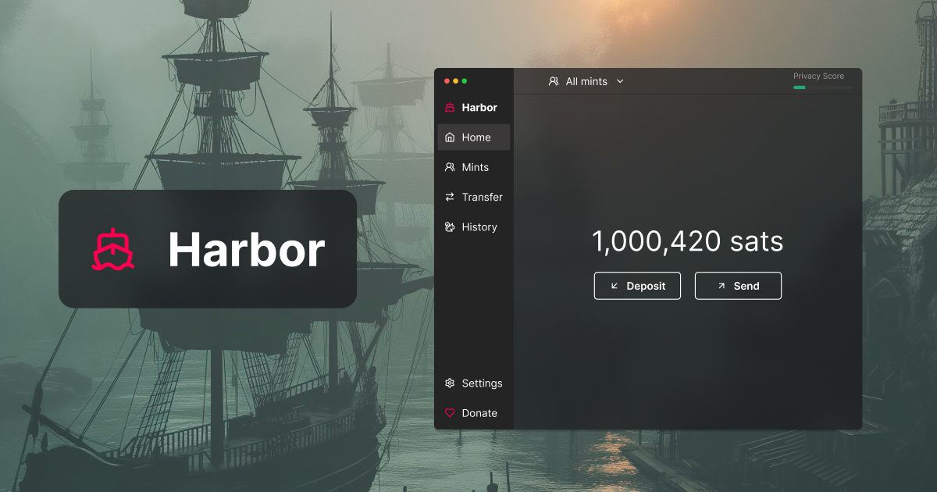937x492 pixels.
Task: Navigate to the Mints page
Action: click(476, 166)
